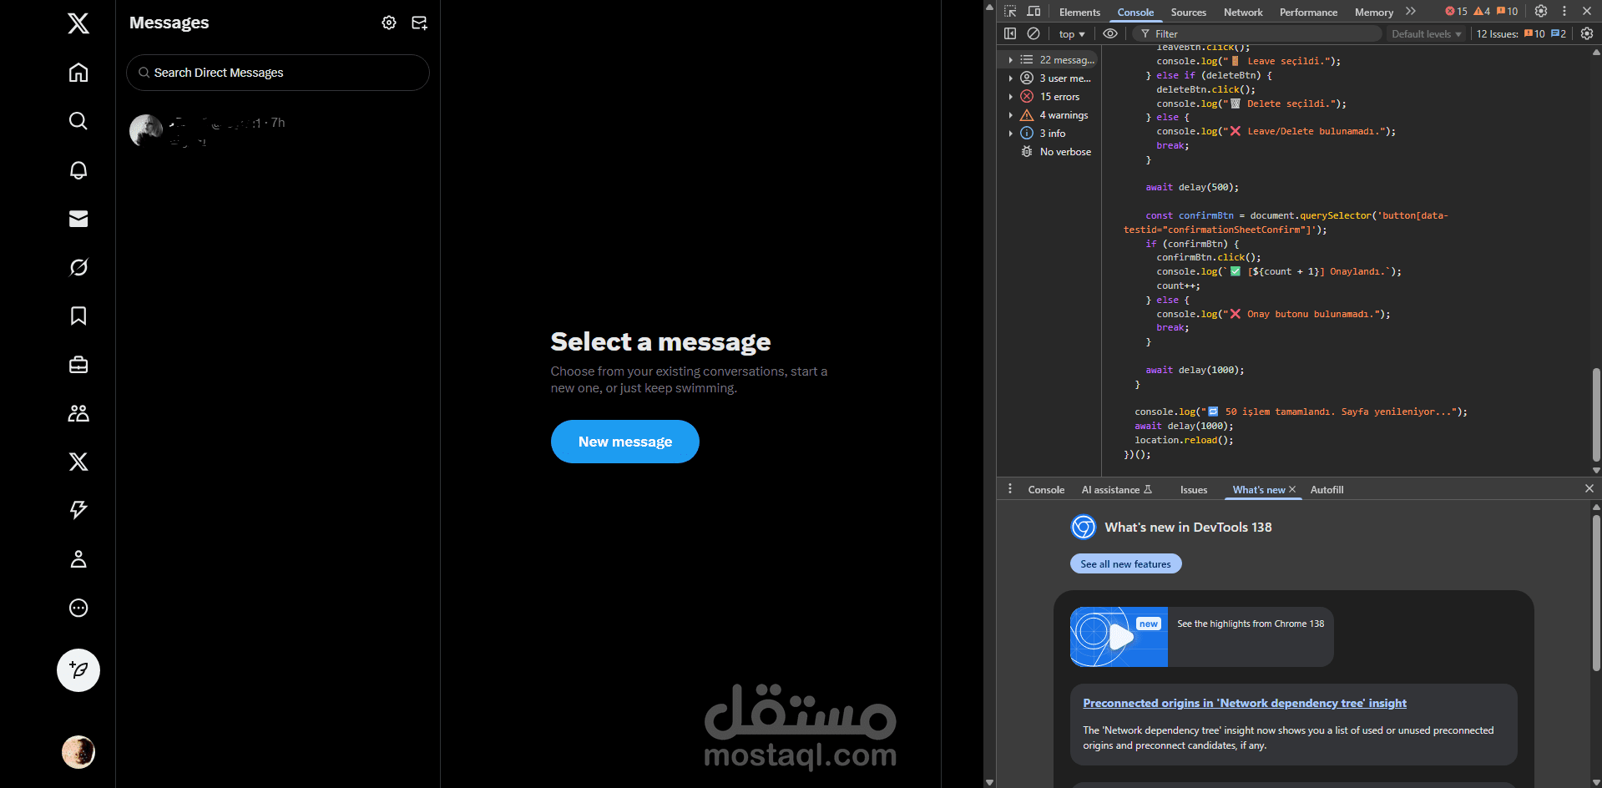The height and width of the screenshot is (788, 1602).
Task: Show more DevTools tabs chevron
Action: click(1411, 12)
